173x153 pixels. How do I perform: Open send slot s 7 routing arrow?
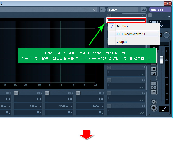tap(109, 98)
